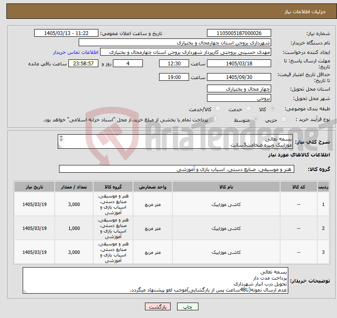This screenshot has height=318, width=337.
Task: Click the delivery province field چهار محال و بختیاری
Action: point(239,89)
